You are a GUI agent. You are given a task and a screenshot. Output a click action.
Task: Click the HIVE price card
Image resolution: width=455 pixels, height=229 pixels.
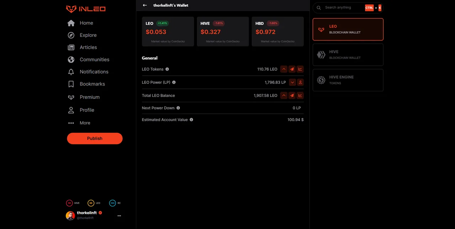point(223,31)
